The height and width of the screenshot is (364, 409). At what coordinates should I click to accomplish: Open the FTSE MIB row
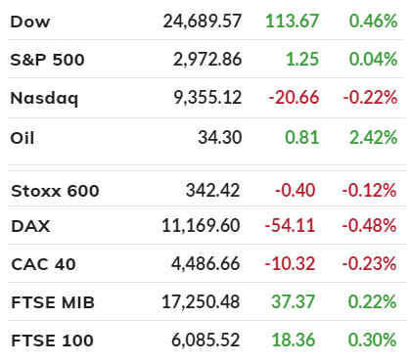pos(207,301)
